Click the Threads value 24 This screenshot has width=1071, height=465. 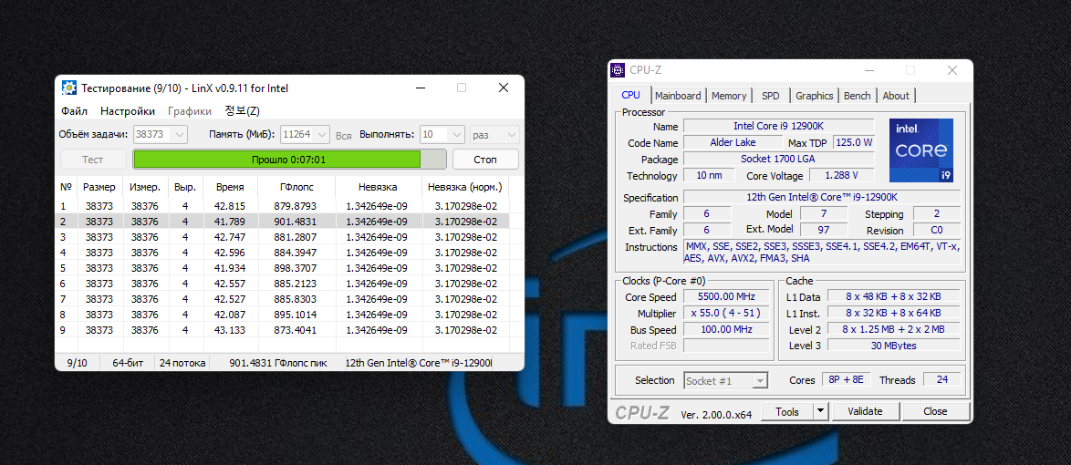tap(941, 379)
